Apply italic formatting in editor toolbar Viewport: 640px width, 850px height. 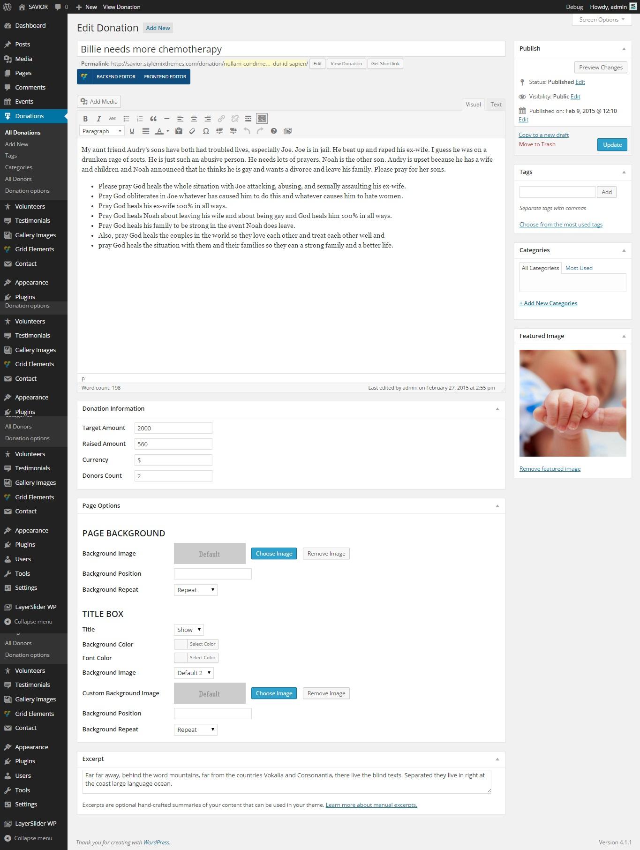[x=99, y=119]
